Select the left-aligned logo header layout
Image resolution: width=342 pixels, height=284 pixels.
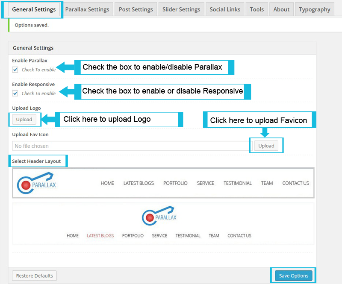click(x=163, y=183)
